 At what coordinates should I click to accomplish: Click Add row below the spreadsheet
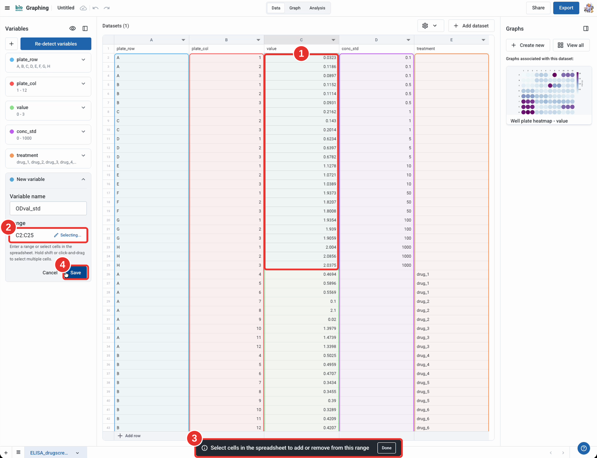[x=129, y=436]
